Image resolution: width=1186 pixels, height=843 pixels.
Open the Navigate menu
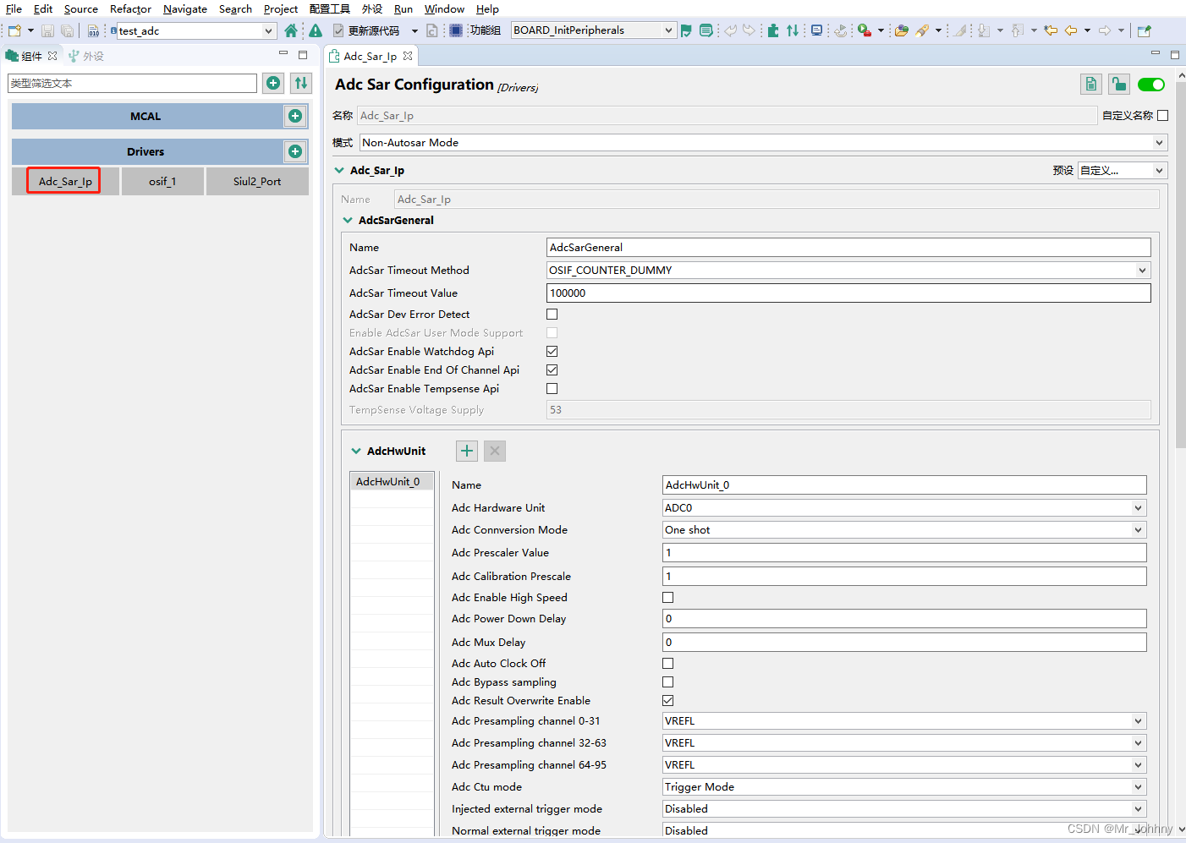(185, 8)
